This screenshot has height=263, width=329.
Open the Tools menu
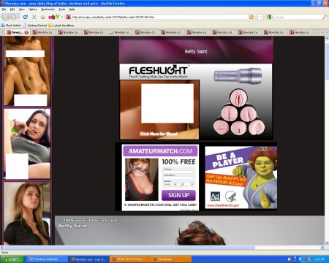[x=62, y=9]
